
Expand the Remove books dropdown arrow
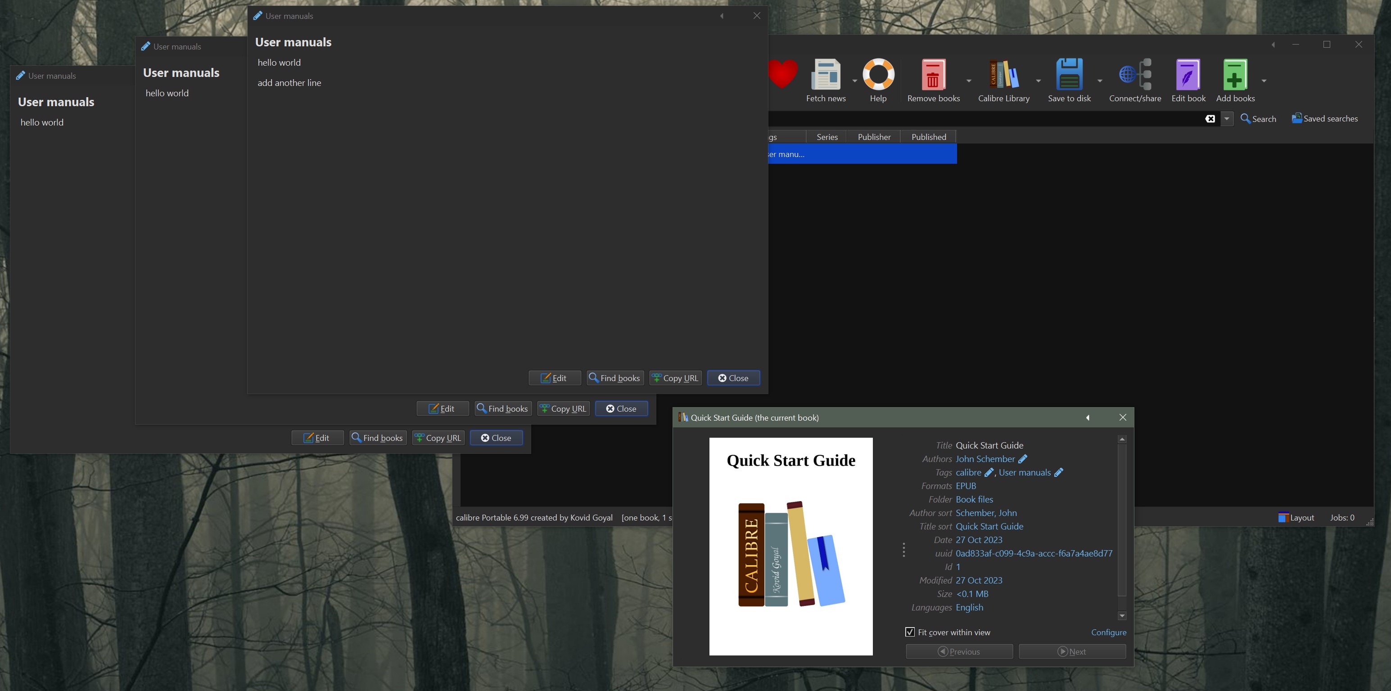point(969,81)
